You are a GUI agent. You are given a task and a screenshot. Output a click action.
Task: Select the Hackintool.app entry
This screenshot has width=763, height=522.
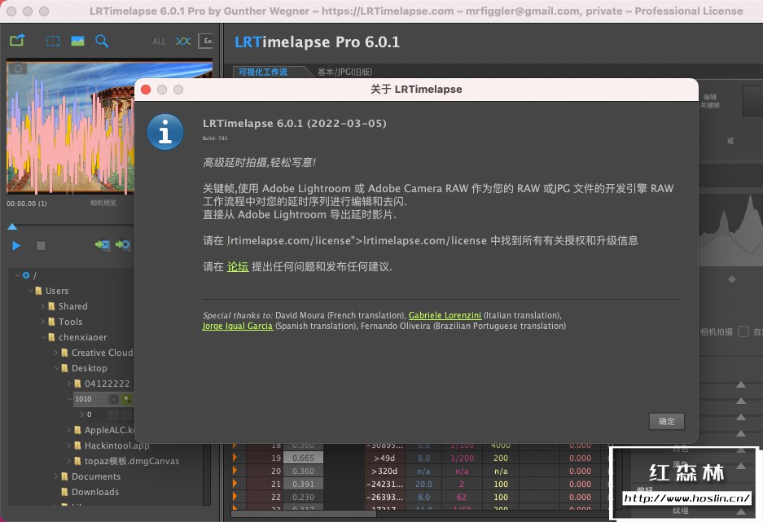pyautogui.click(x=116, y=445)
